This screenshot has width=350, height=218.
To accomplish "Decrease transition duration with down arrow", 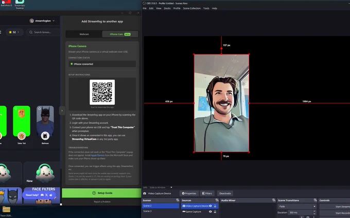I will [x=314, y=214].
